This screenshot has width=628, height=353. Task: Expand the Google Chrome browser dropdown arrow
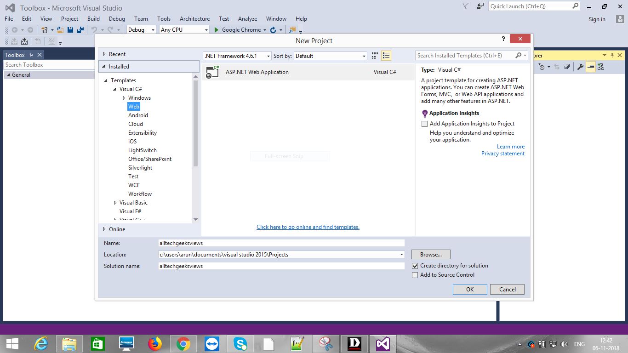(x=264, y=30)
